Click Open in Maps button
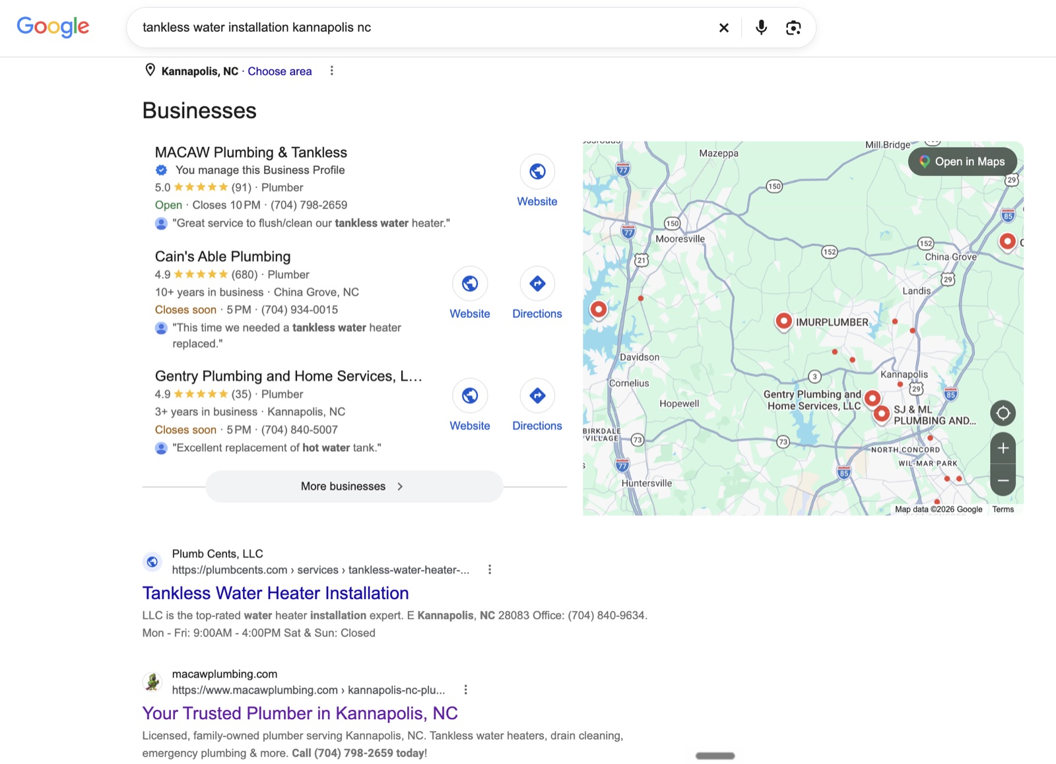Screen dimensions: 1056x764 coord(962,162)
